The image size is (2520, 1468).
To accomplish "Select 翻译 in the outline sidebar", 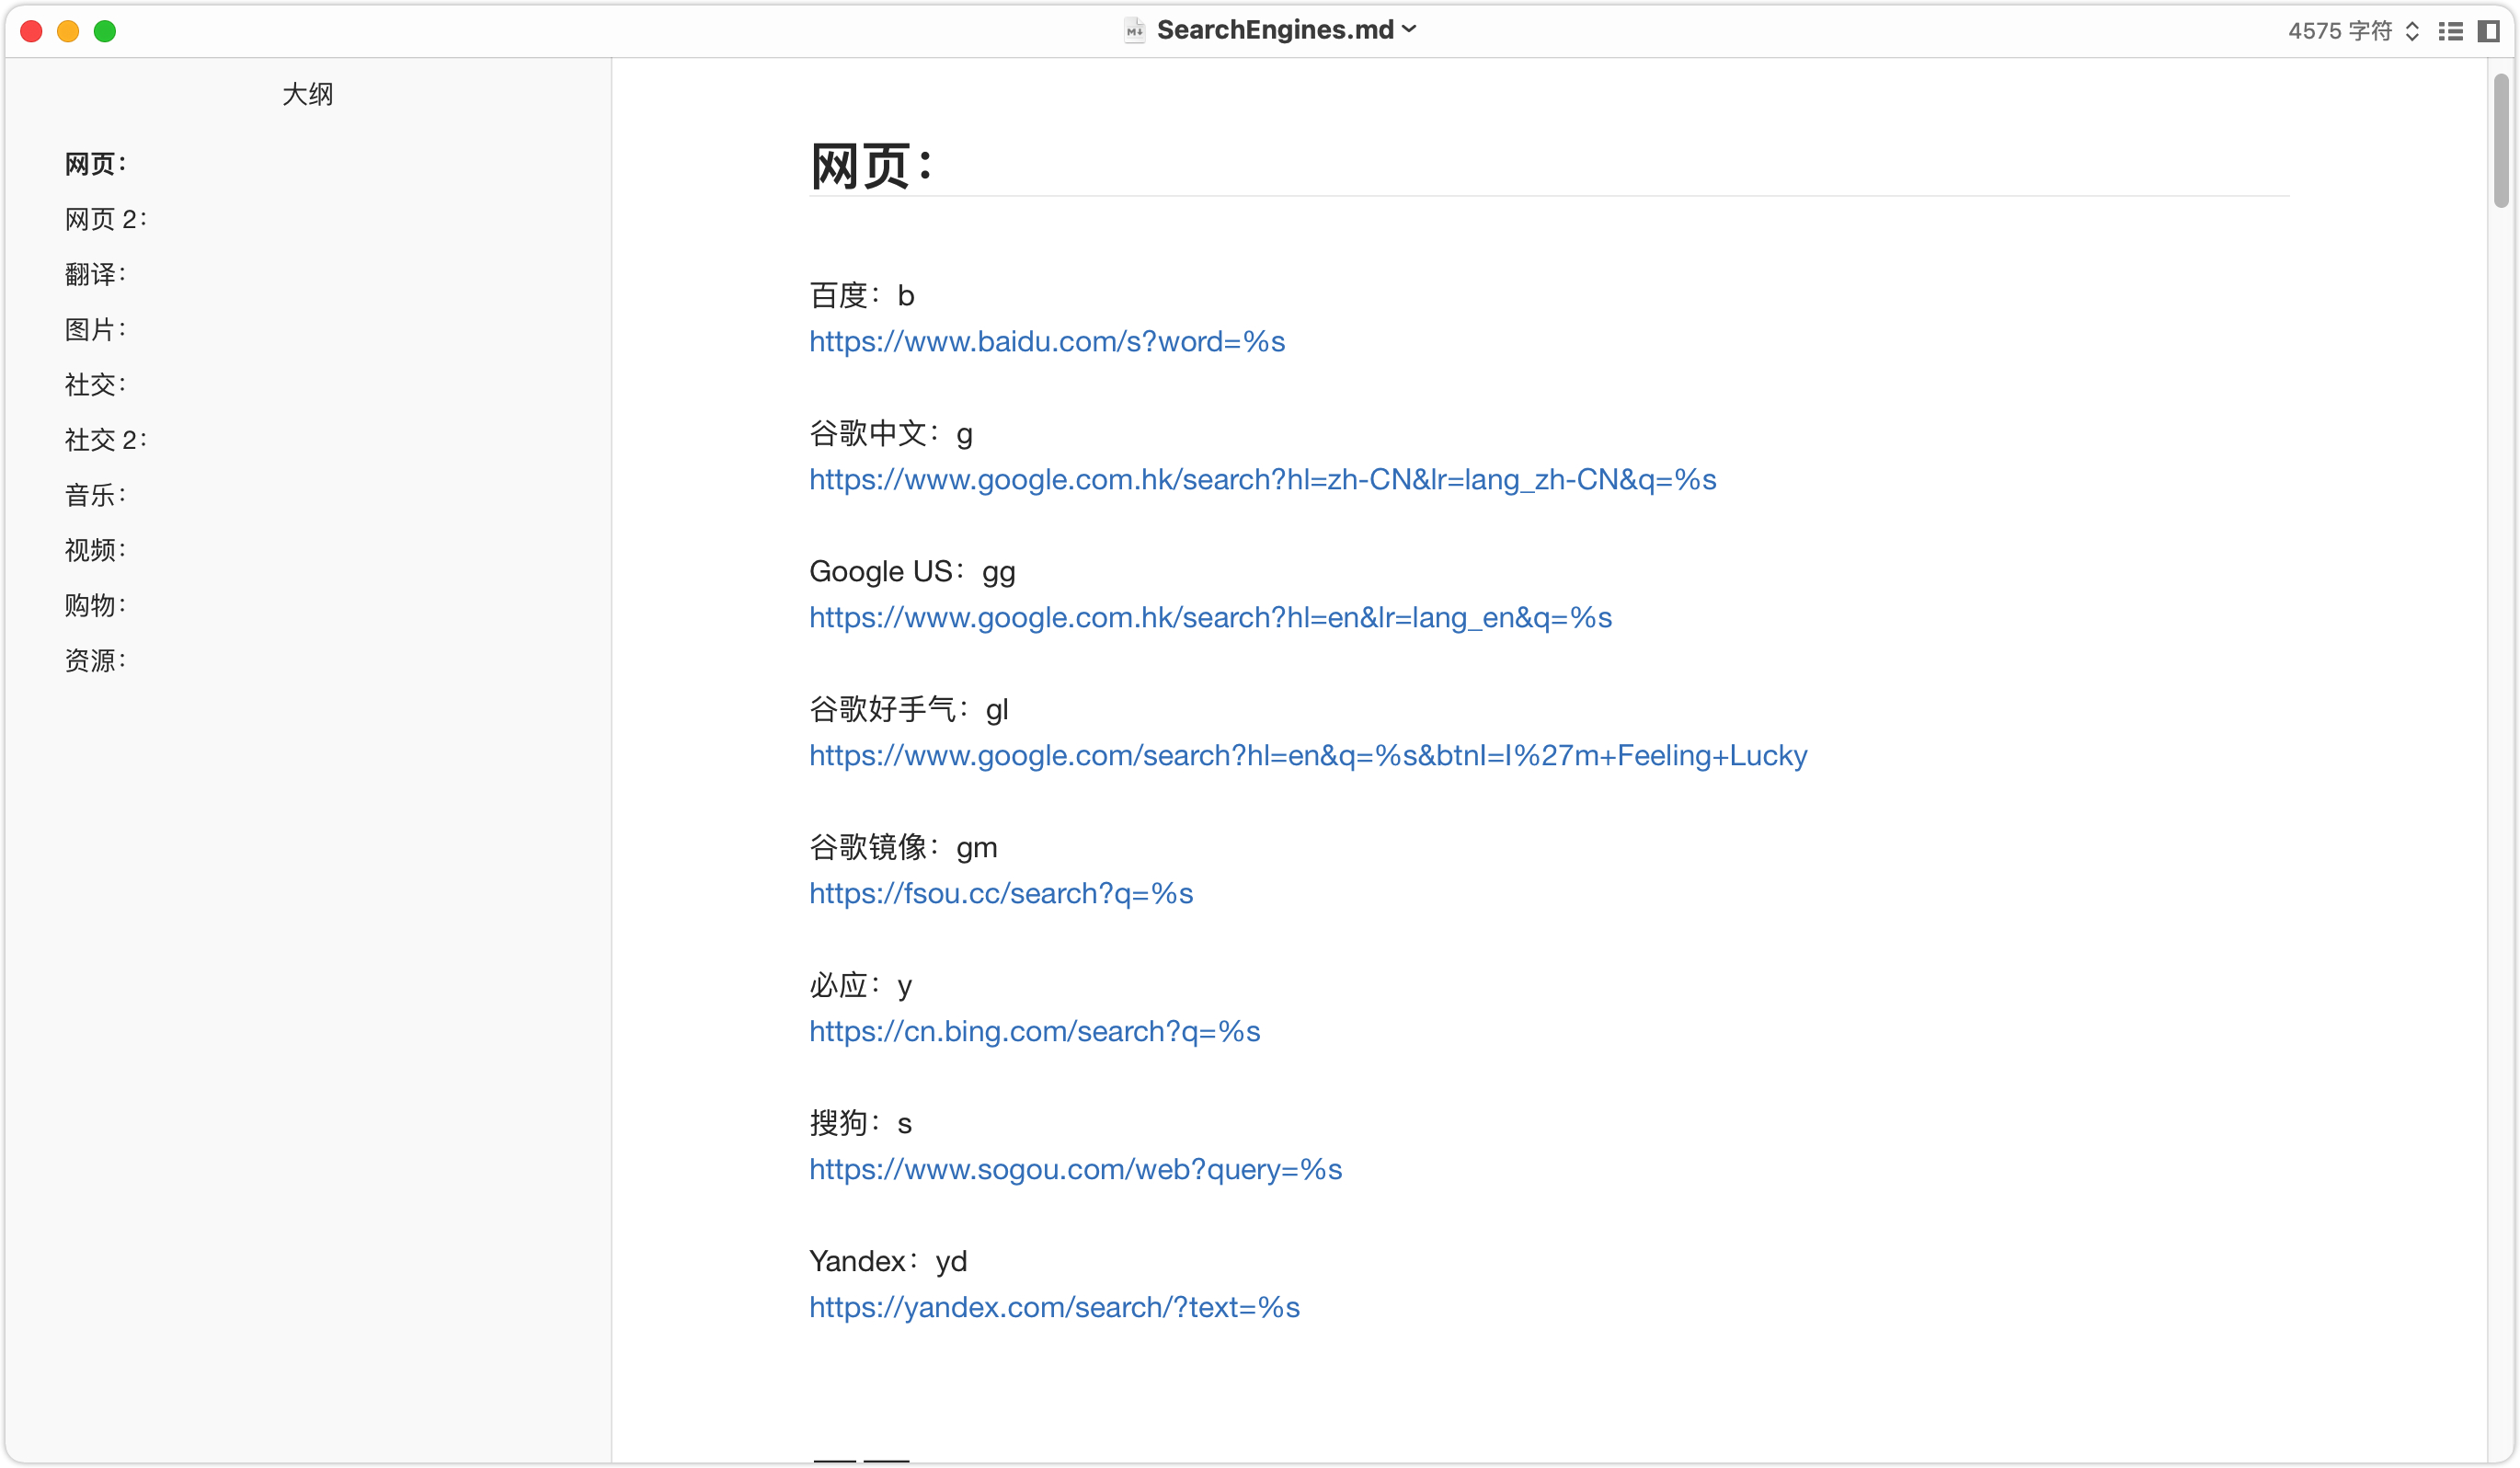I will pyautogui.click(x=95, y=274).
